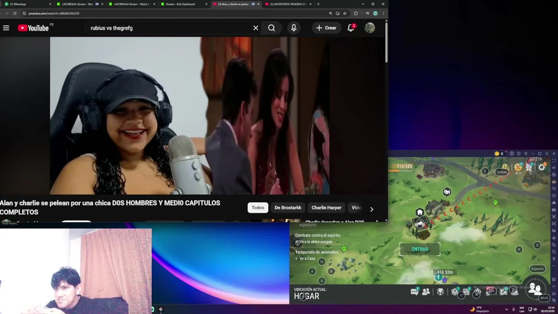Screen dimensions: 558x314
Task: Tap the 'Shift' key overlay button
Action: 544,298
